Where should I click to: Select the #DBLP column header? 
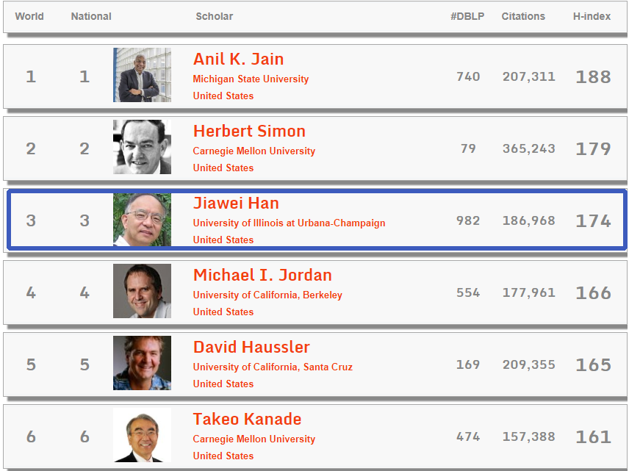click(467, 16)
